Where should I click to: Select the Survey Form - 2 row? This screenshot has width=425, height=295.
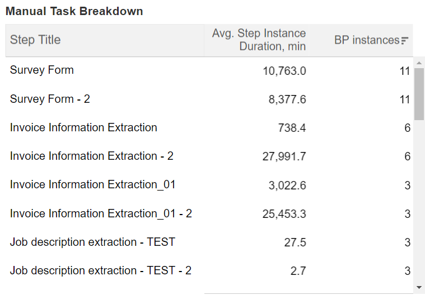point(209,99)
